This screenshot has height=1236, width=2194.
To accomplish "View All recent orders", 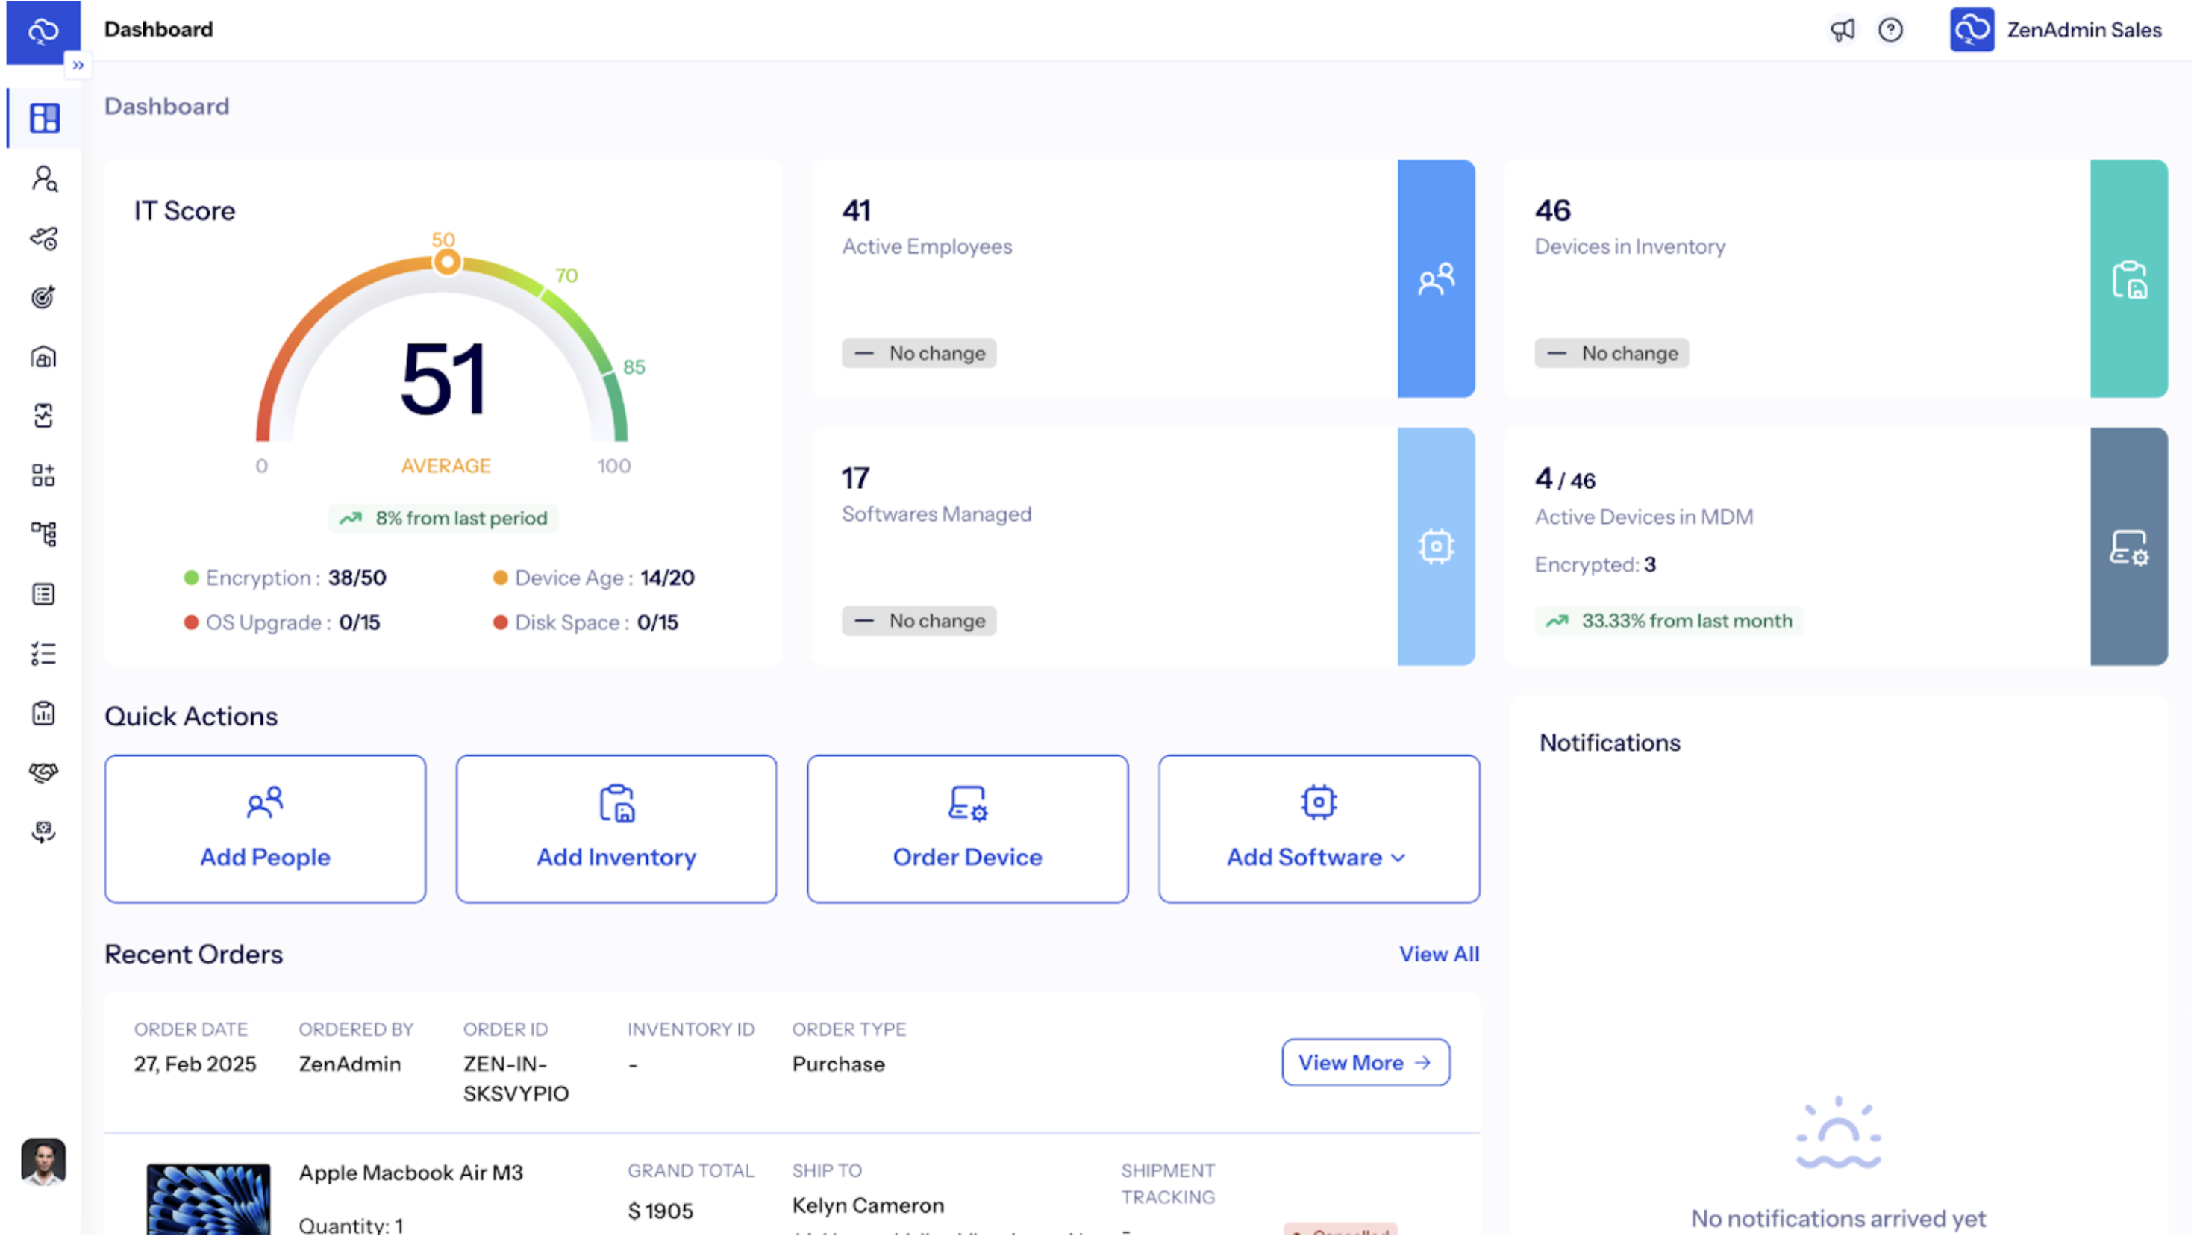I will tap(1439, 954).
